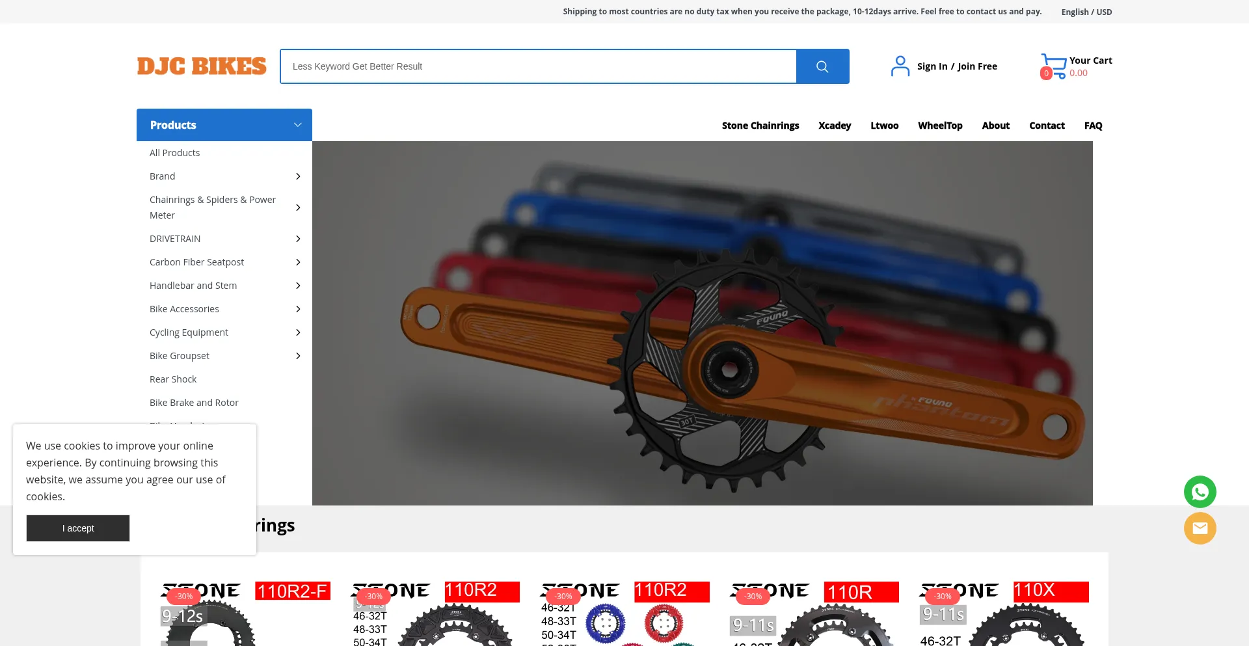Screen dimensions: 1249x646
Task: Open the Stone Chainrings menu item
Action: pyautogui.click(x=760, y=126)
